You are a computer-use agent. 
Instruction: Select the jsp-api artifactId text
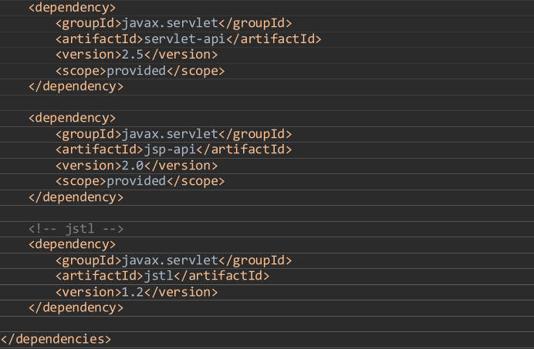click(170, 149)
